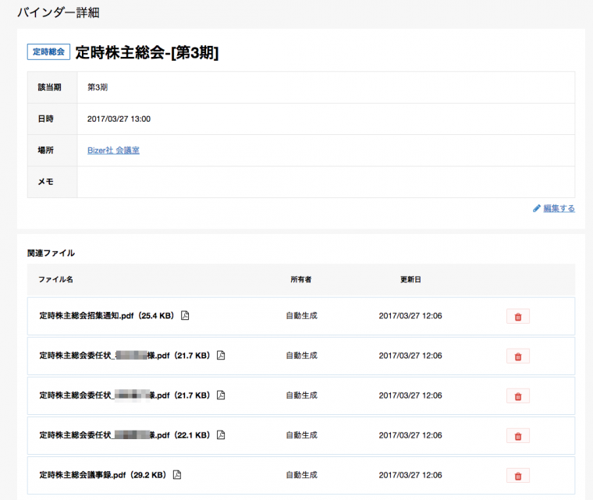This screenshot has width=593, height=500.
Task: Open the 22.1 KB 委任状 file name
Action: 123,435
